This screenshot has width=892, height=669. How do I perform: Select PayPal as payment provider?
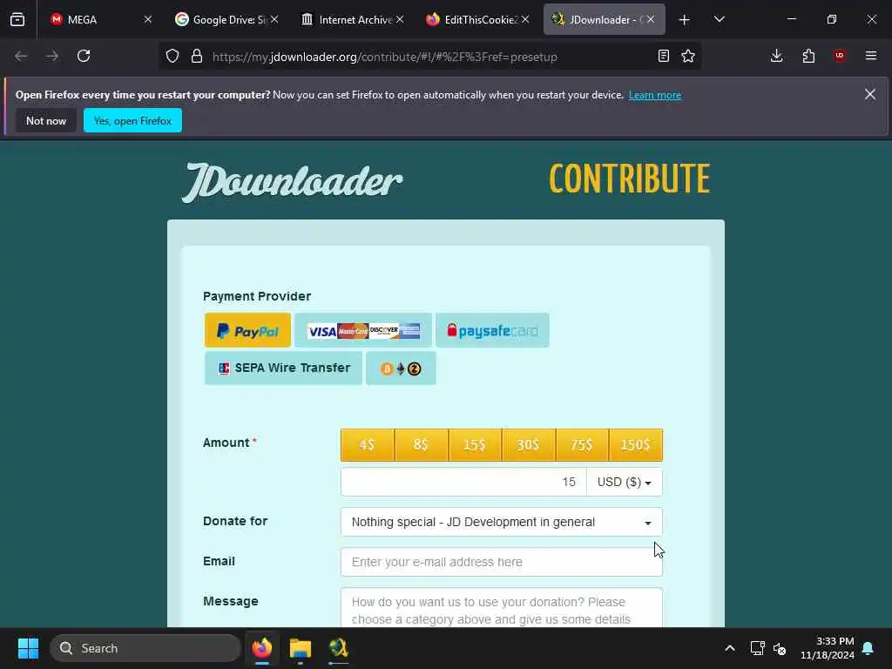point(247,330)
